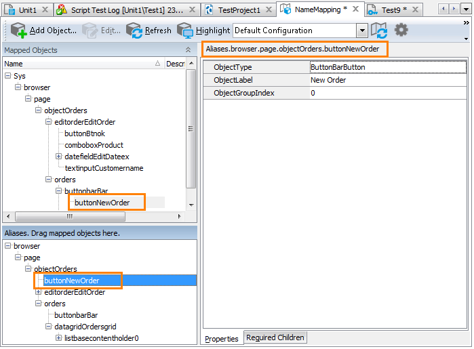474x349 pixels.
Task: Collapse the Mapped Objects panel chevron
Action: pos(188,50)
